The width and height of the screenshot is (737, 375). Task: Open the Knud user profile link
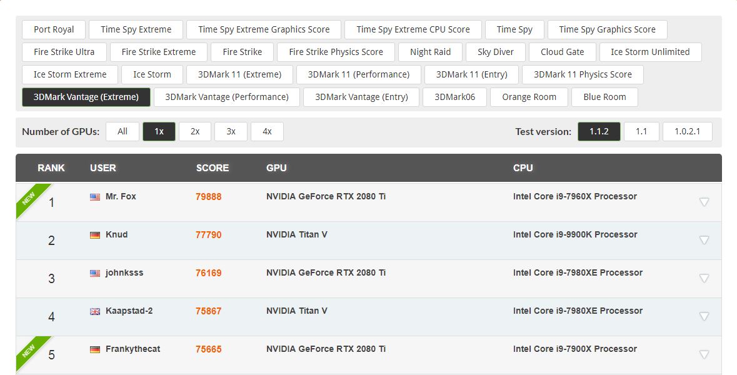pos(116,234)
